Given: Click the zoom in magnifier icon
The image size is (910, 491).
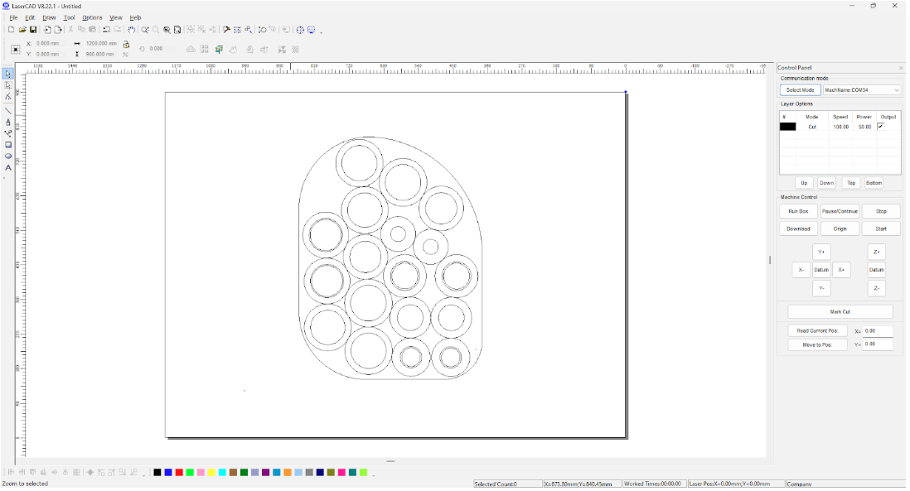Looking at the screenshot, I should [145, 30].
